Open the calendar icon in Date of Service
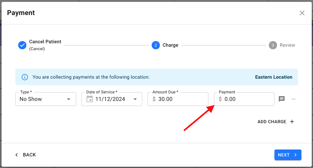Viewport: 313px width, 168px height. [90, 99]
